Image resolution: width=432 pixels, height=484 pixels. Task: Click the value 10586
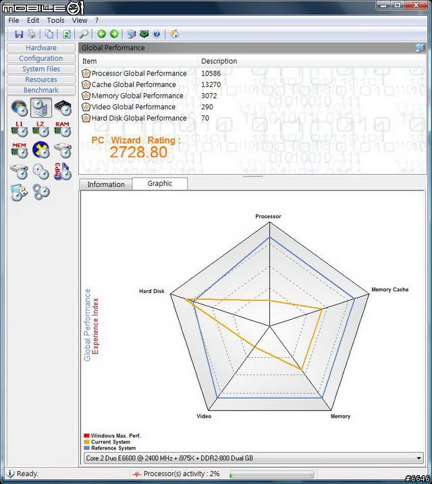point(211,74)
